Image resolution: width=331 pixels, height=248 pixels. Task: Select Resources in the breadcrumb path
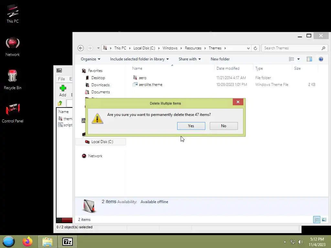(x=193, y=48)
